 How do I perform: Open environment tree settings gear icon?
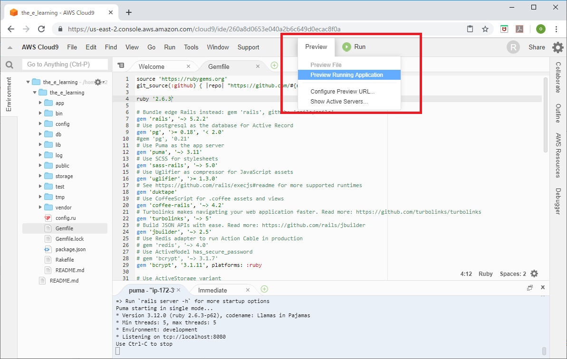click(x=98, y=82)
